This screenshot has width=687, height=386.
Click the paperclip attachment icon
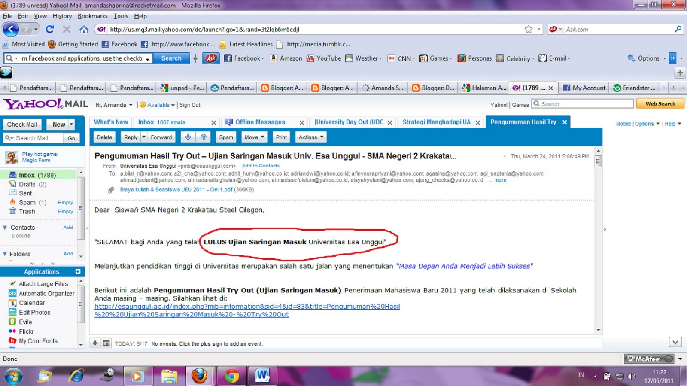[111, 190]
